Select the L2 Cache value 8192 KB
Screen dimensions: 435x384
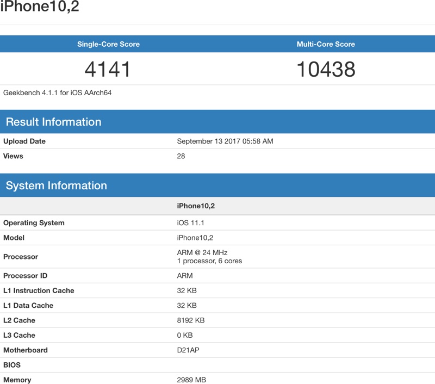pyautogui.click(x=191, y=320)
